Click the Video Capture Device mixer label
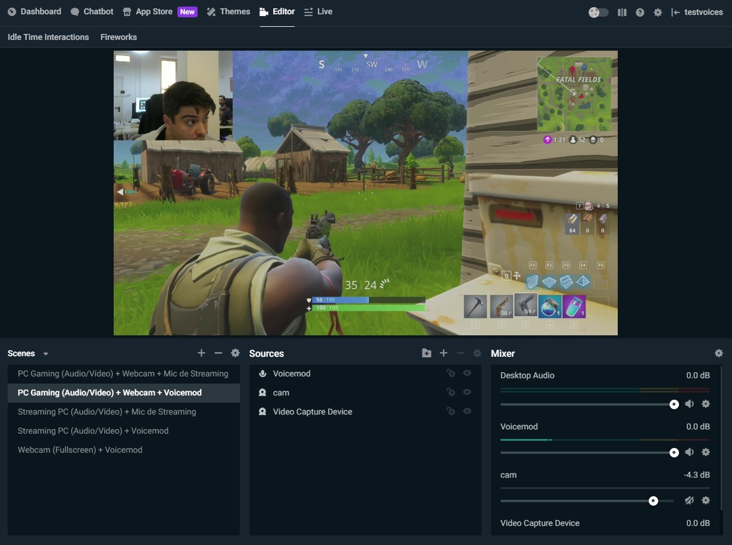732x545 pixels. [540, 523]
